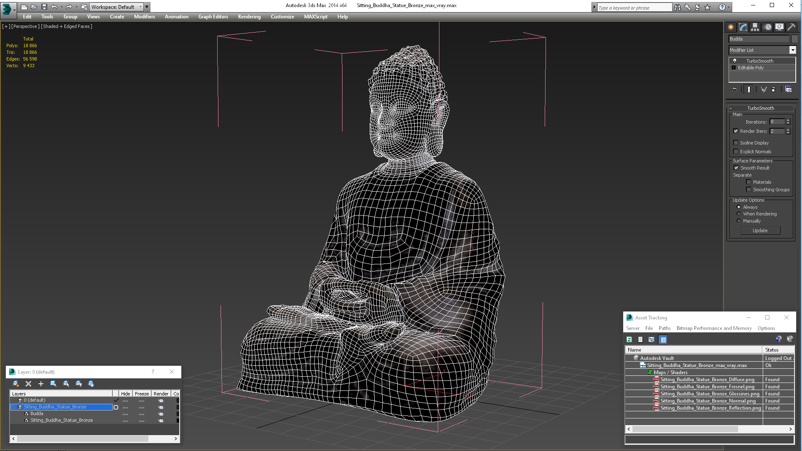This screenshot has height=451, width=802.
Task: Click the Perspective viewport label
Action: click(x=25, y=26)
